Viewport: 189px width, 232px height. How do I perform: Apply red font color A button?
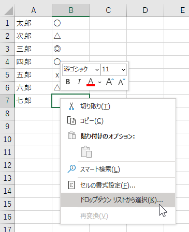[x=91, y=82]
